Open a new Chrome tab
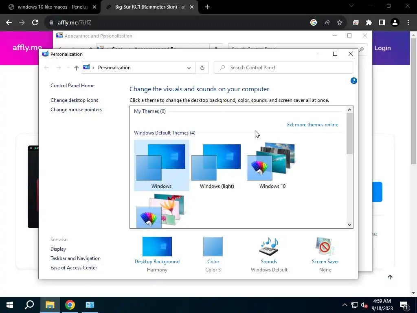This screenshot has width=417, height=313. [207, 7]
